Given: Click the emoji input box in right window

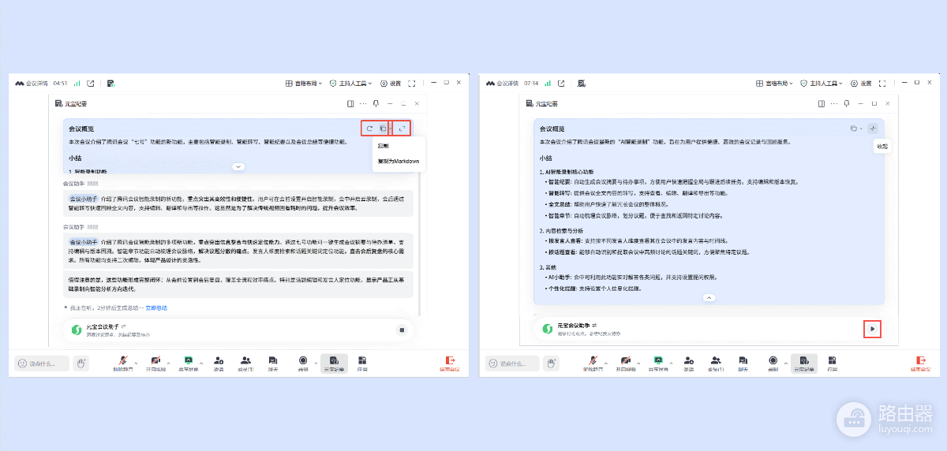Looking at the screenshot, I should pyautogui.click(x=511, y=363).
